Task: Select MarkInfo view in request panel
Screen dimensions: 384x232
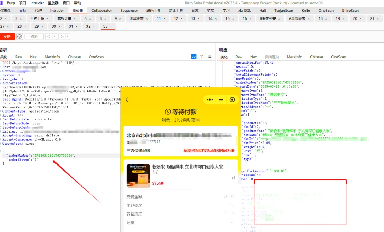Action: point(52,57)
